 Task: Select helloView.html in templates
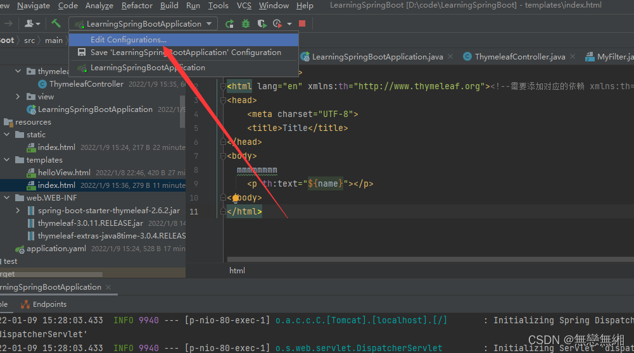click(64, 173)
